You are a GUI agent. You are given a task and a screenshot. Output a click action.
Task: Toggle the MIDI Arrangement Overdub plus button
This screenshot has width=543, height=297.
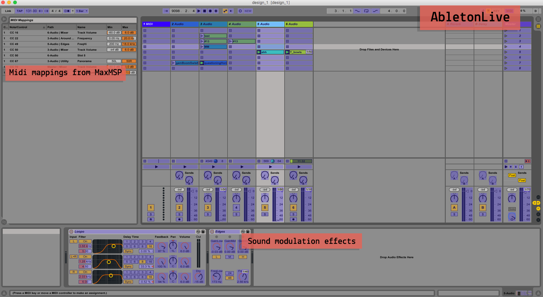coord(216,11)
